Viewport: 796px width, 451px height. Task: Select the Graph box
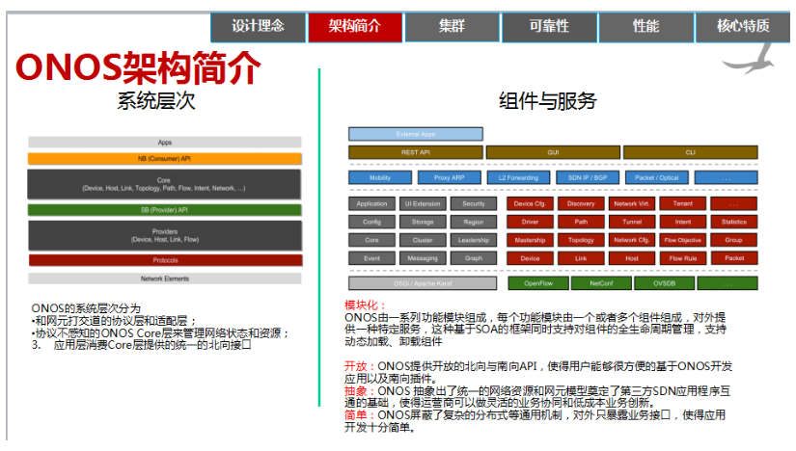click(474, 258)
